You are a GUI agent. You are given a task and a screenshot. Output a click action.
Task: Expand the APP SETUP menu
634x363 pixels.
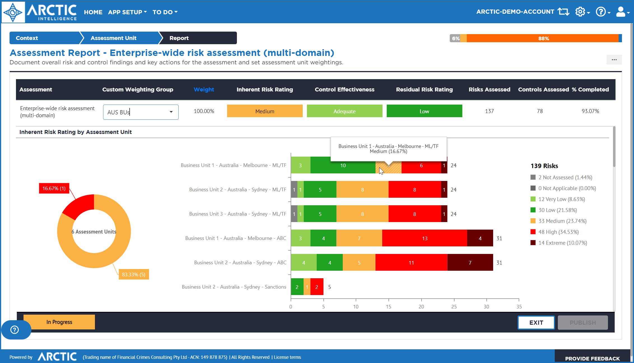(127, 12)
